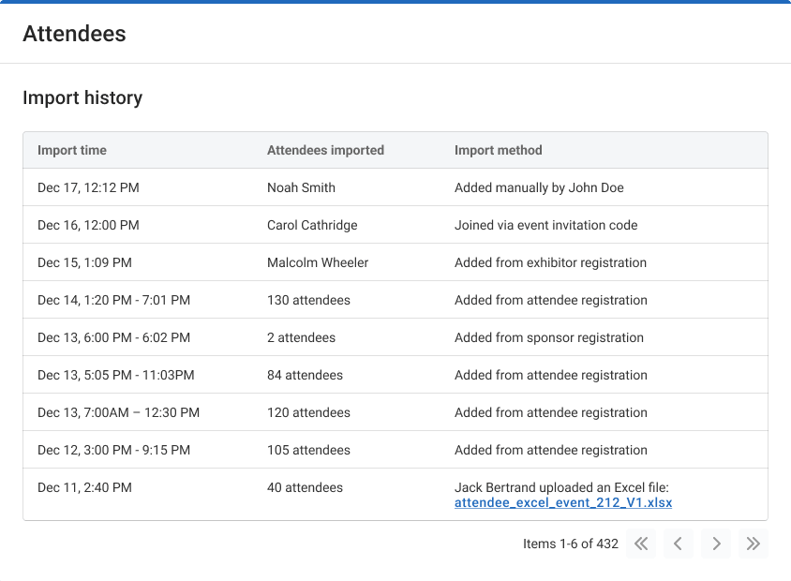Click 'Joined via event invitation code' text

545,225
